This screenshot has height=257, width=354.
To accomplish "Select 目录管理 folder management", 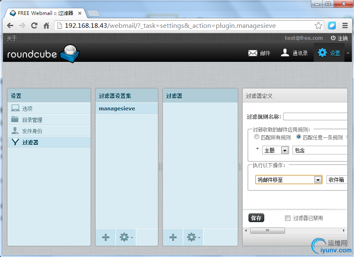I will point(49,120).
